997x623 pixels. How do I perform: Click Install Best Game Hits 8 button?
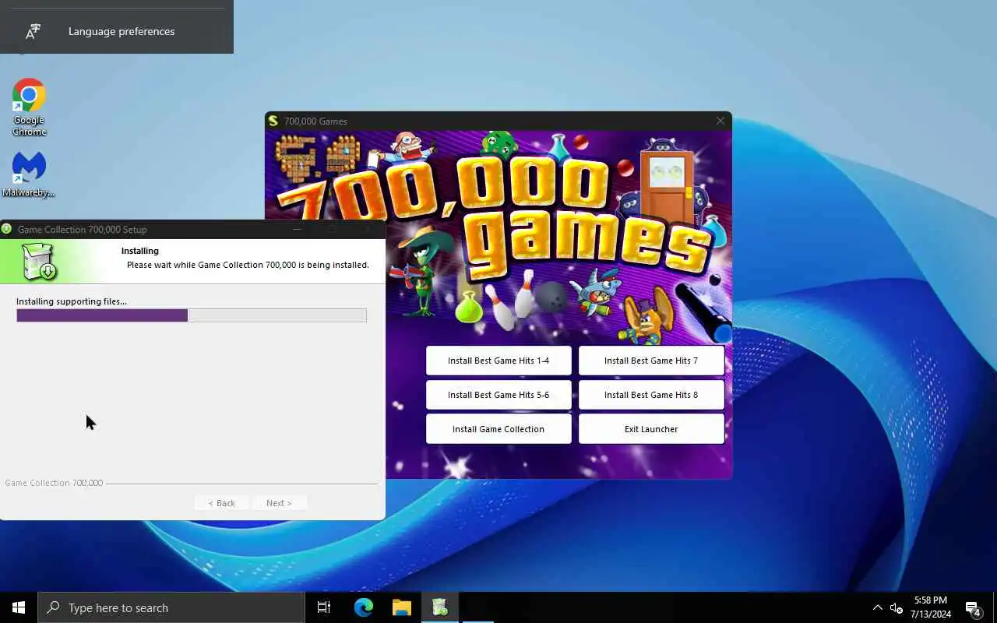tap(651, 395)
